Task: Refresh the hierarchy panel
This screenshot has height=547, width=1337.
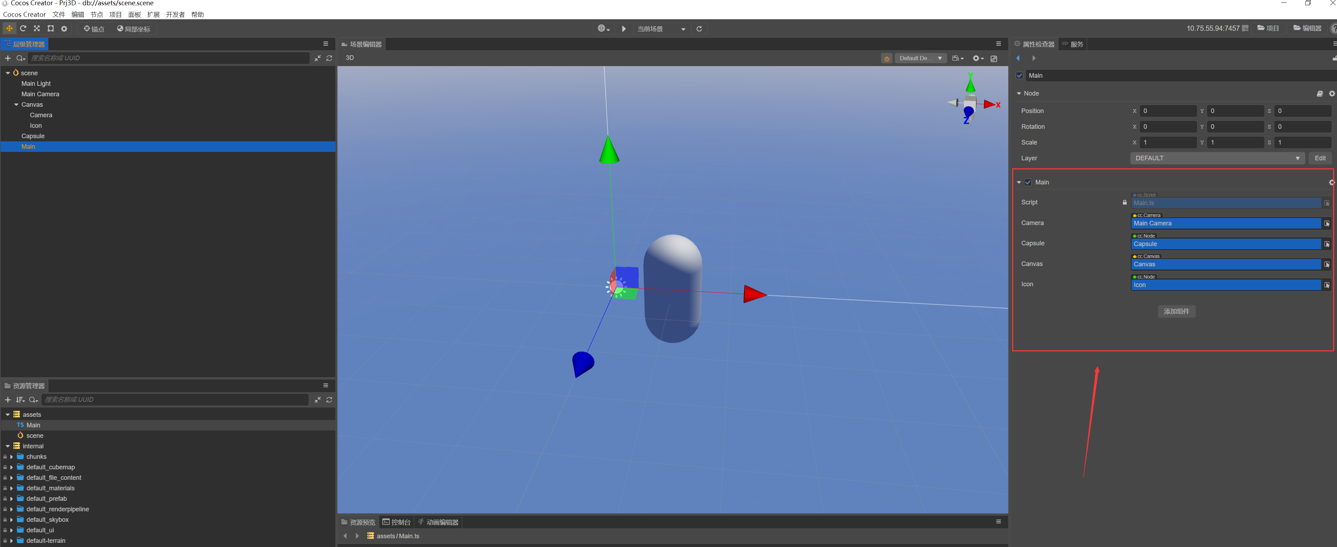Action: 329,58
